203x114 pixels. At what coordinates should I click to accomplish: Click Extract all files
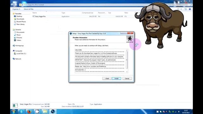point(29,9)
